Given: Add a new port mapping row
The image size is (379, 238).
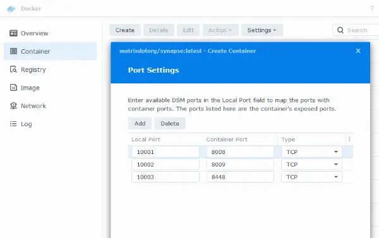Looking at the screenshot, I should (140, 124).
